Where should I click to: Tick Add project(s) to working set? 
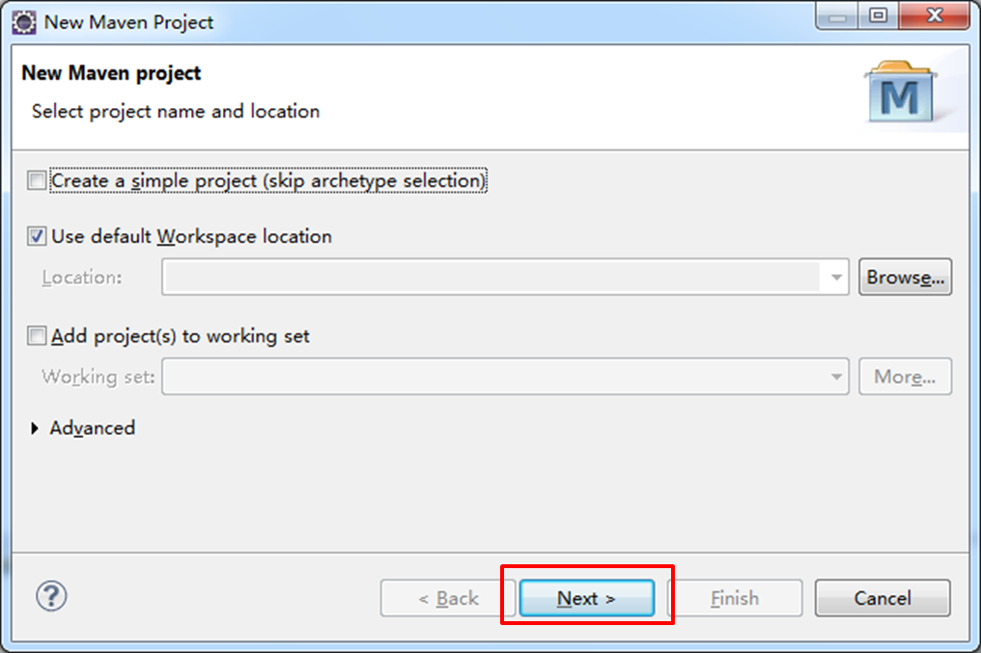click(37, 336)
